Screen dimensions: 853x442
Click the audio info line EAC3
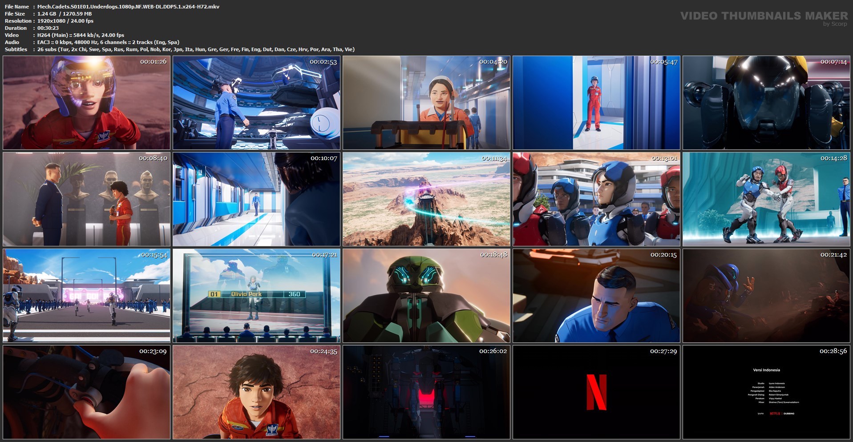click(109, 42)
